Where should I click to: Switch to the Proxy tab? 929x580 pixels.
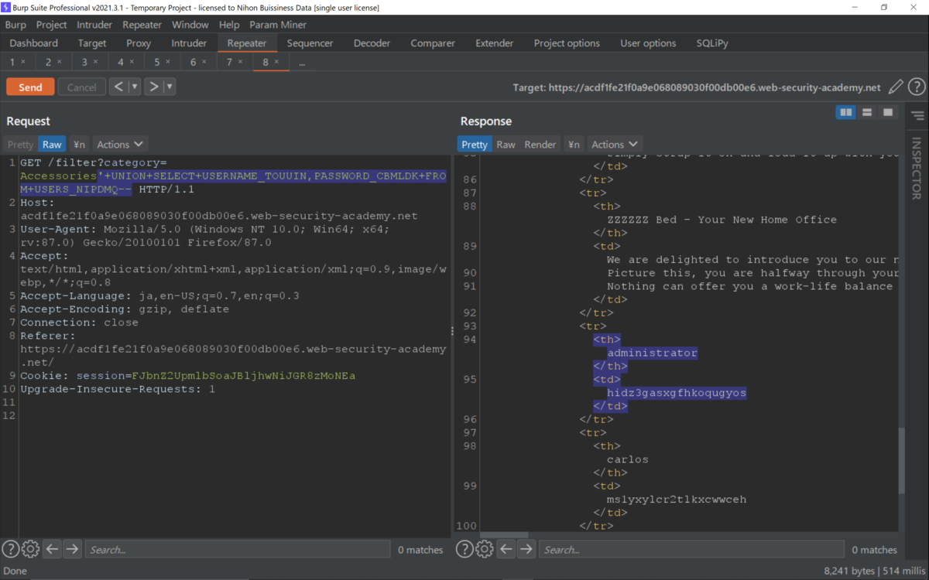139,43
